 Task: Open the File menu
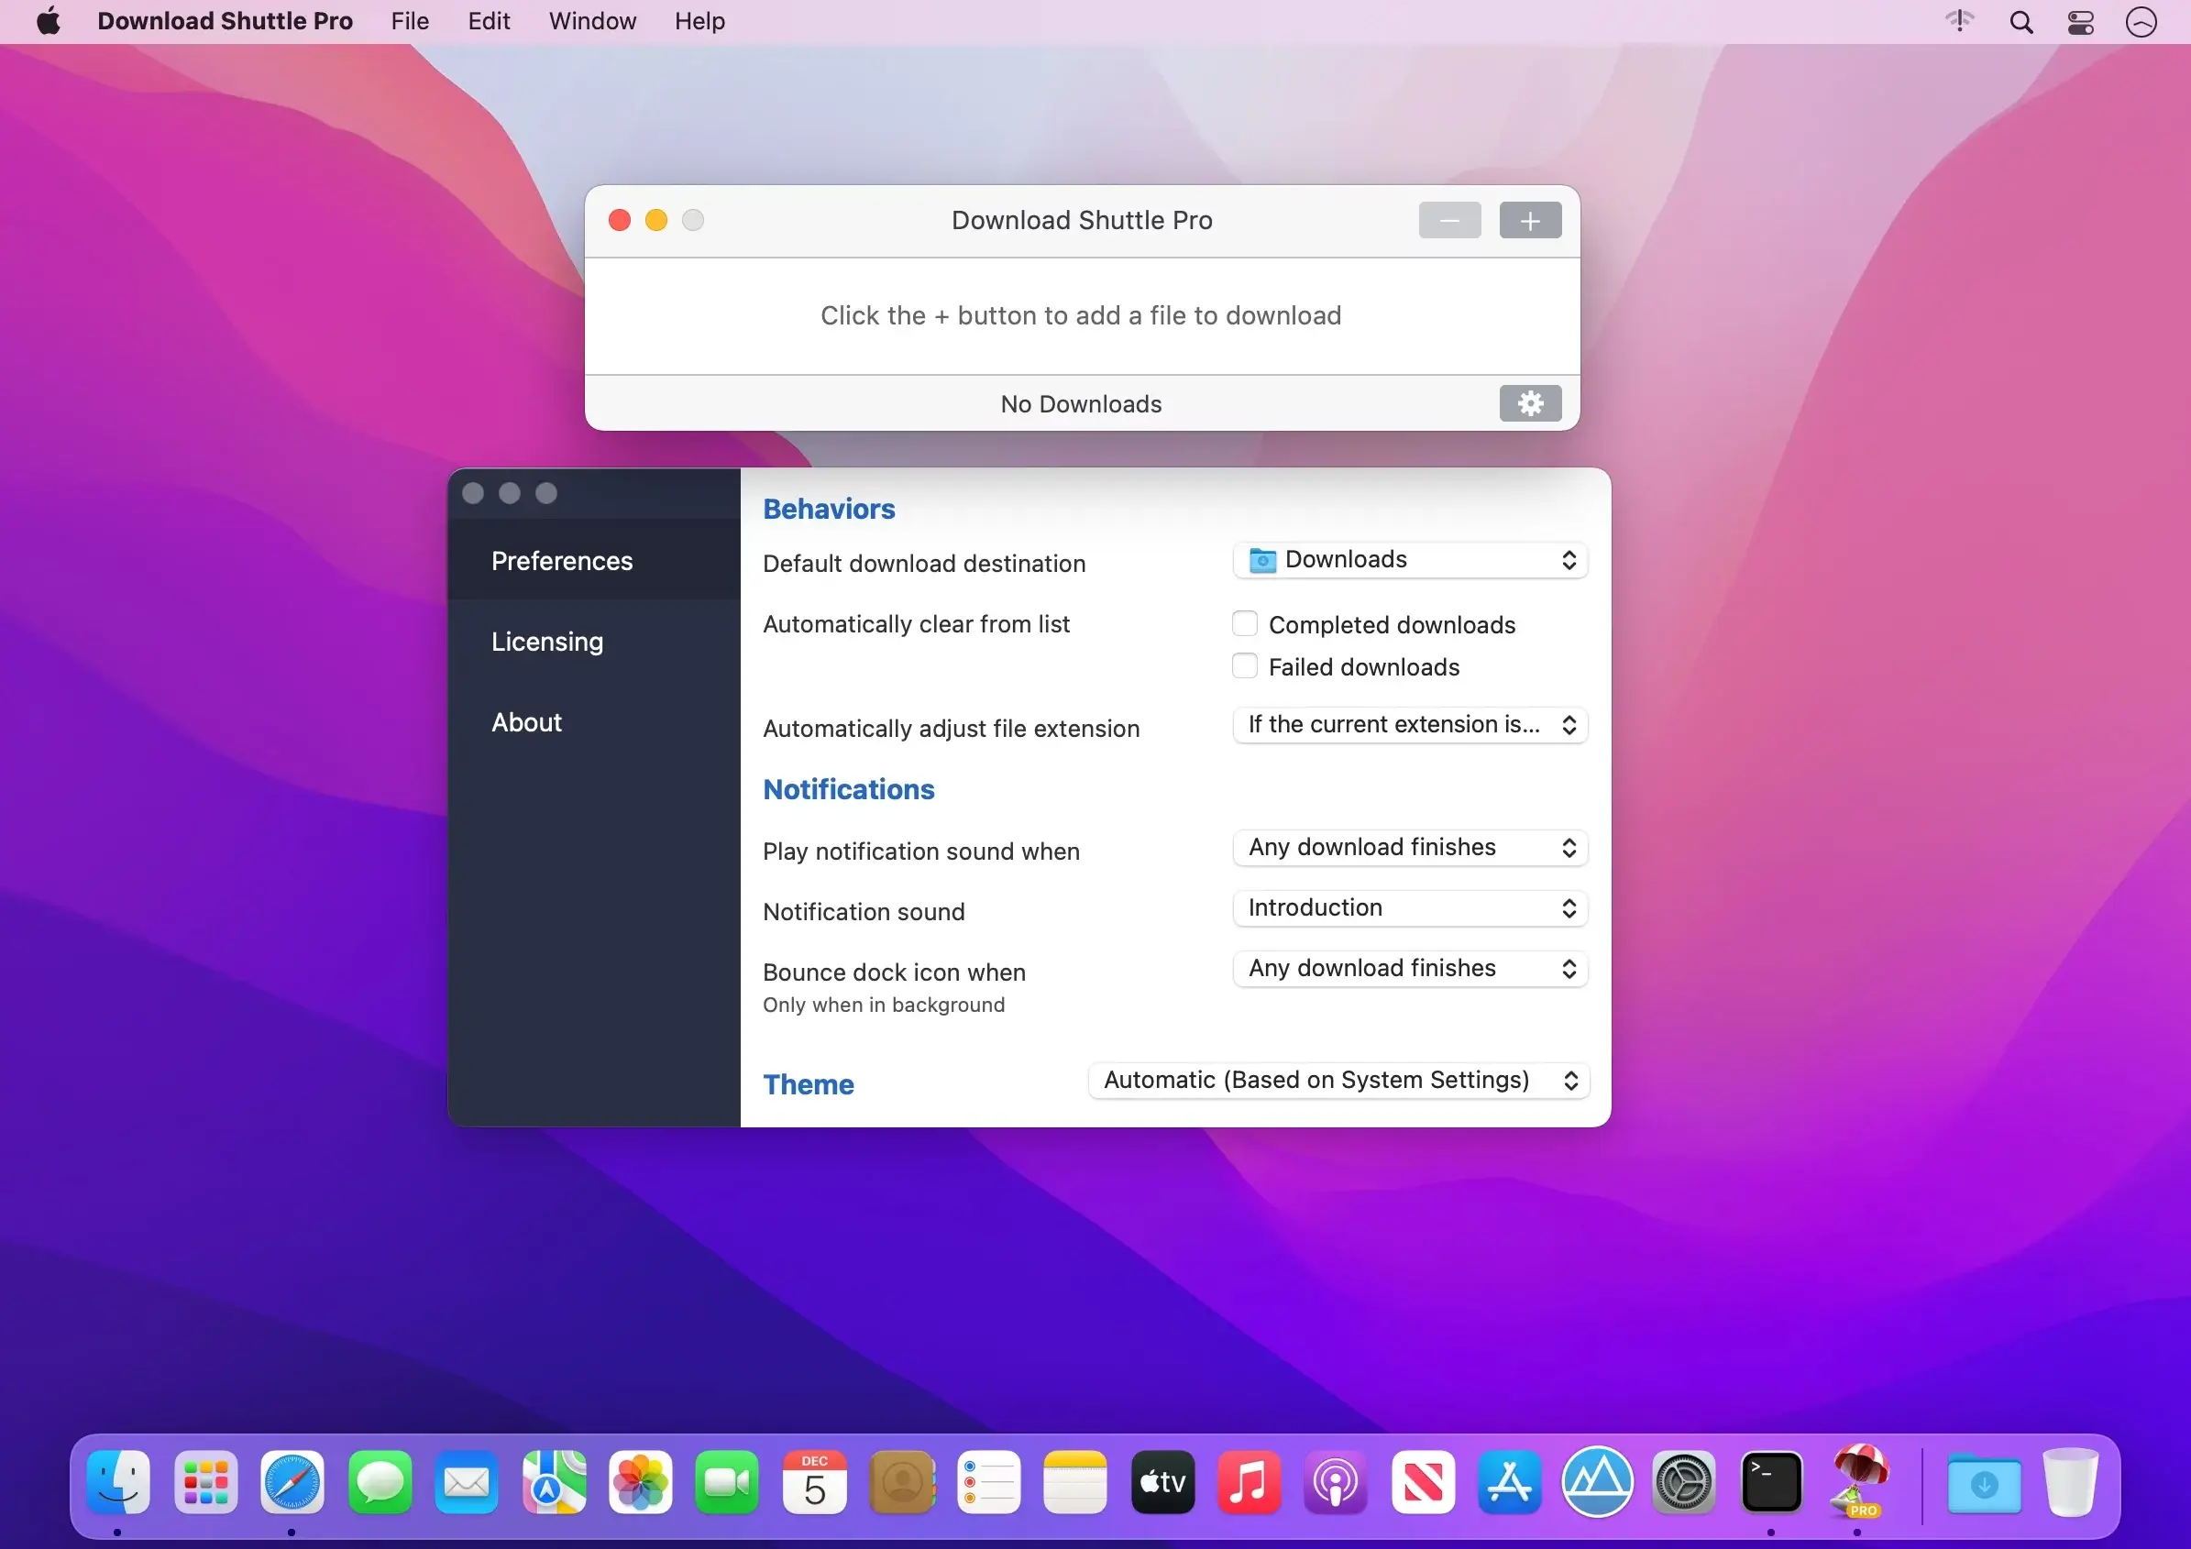410,21
